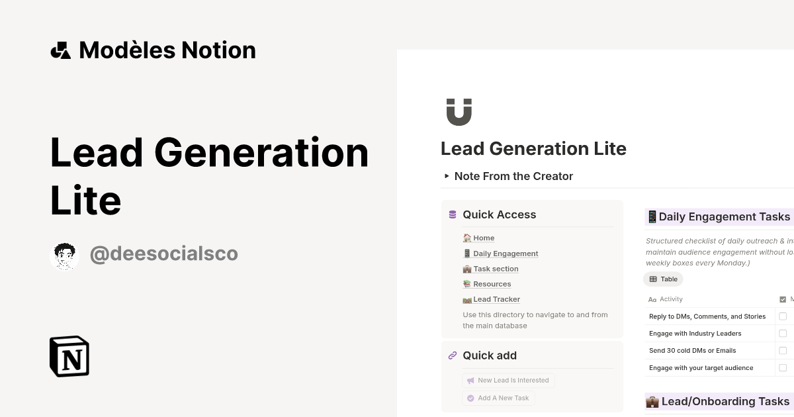This screenshot has width=794, height=417.
Task: Click the house icon beside Home
Action: (467, 238)
